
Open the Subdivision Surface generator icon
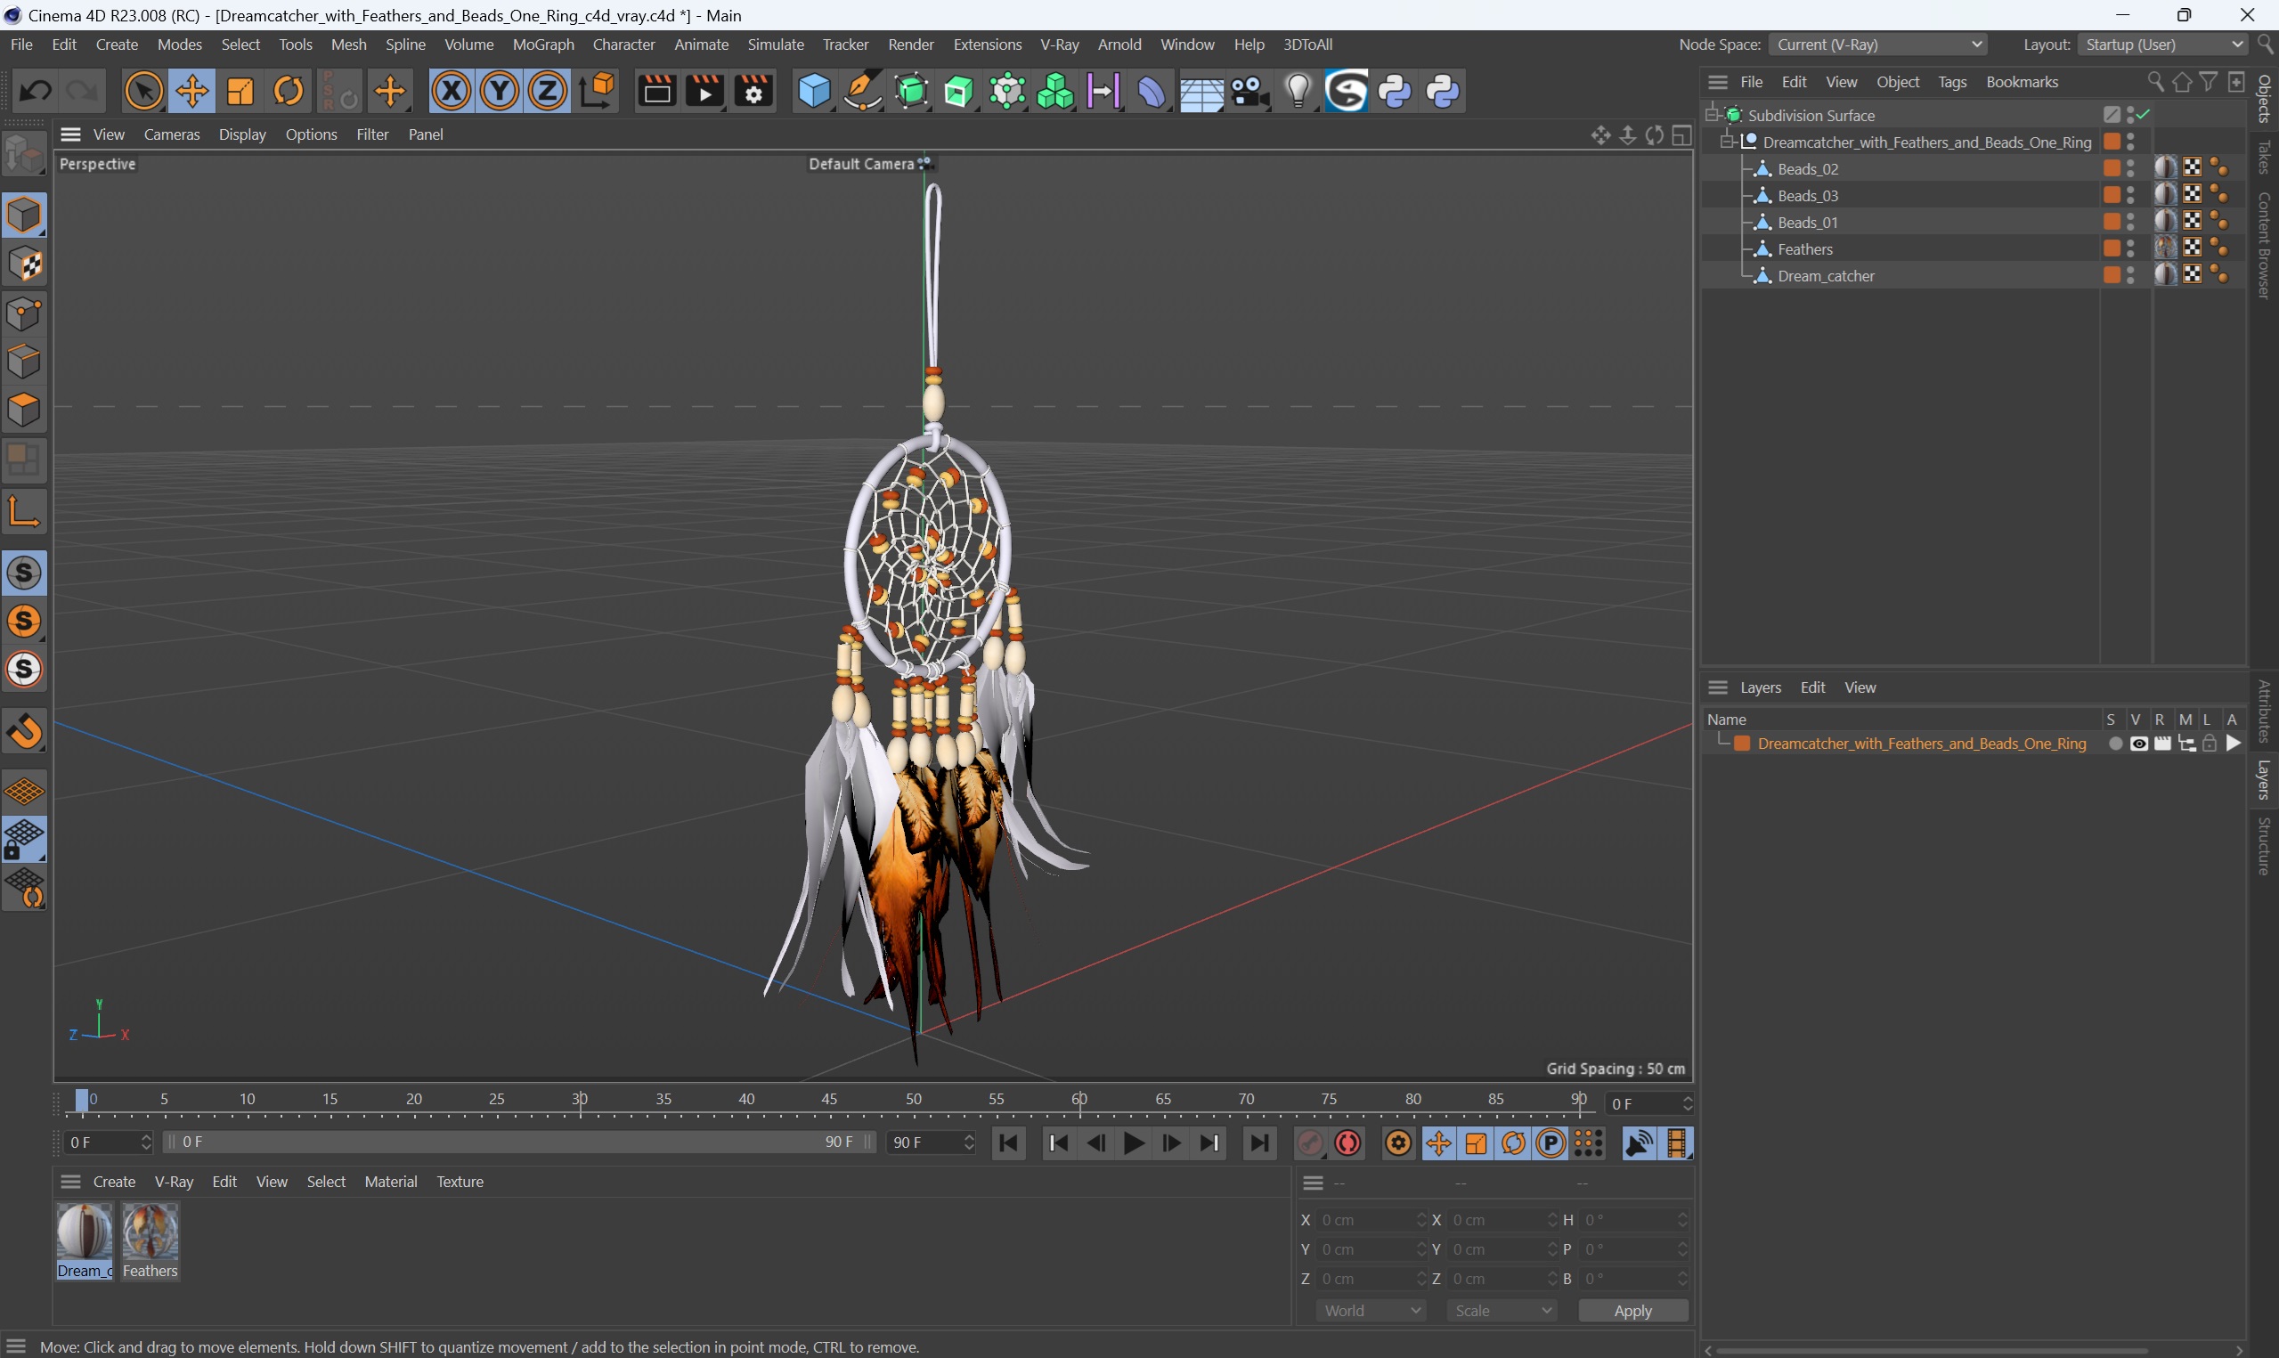click(x=911, y=92)
